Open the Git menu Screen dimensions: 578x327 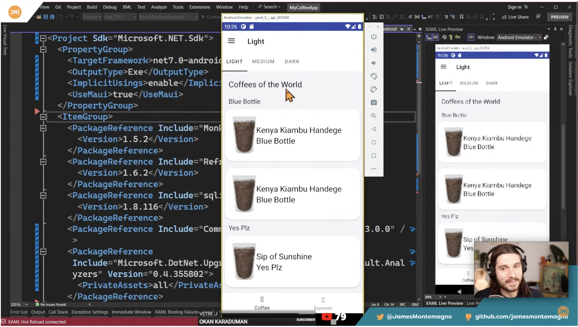click(x=58, y=7)
